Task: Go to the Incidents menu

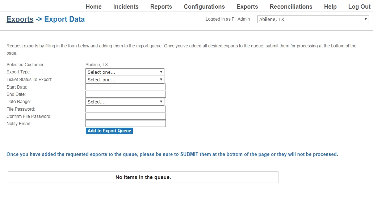Action: pos(126,7)
